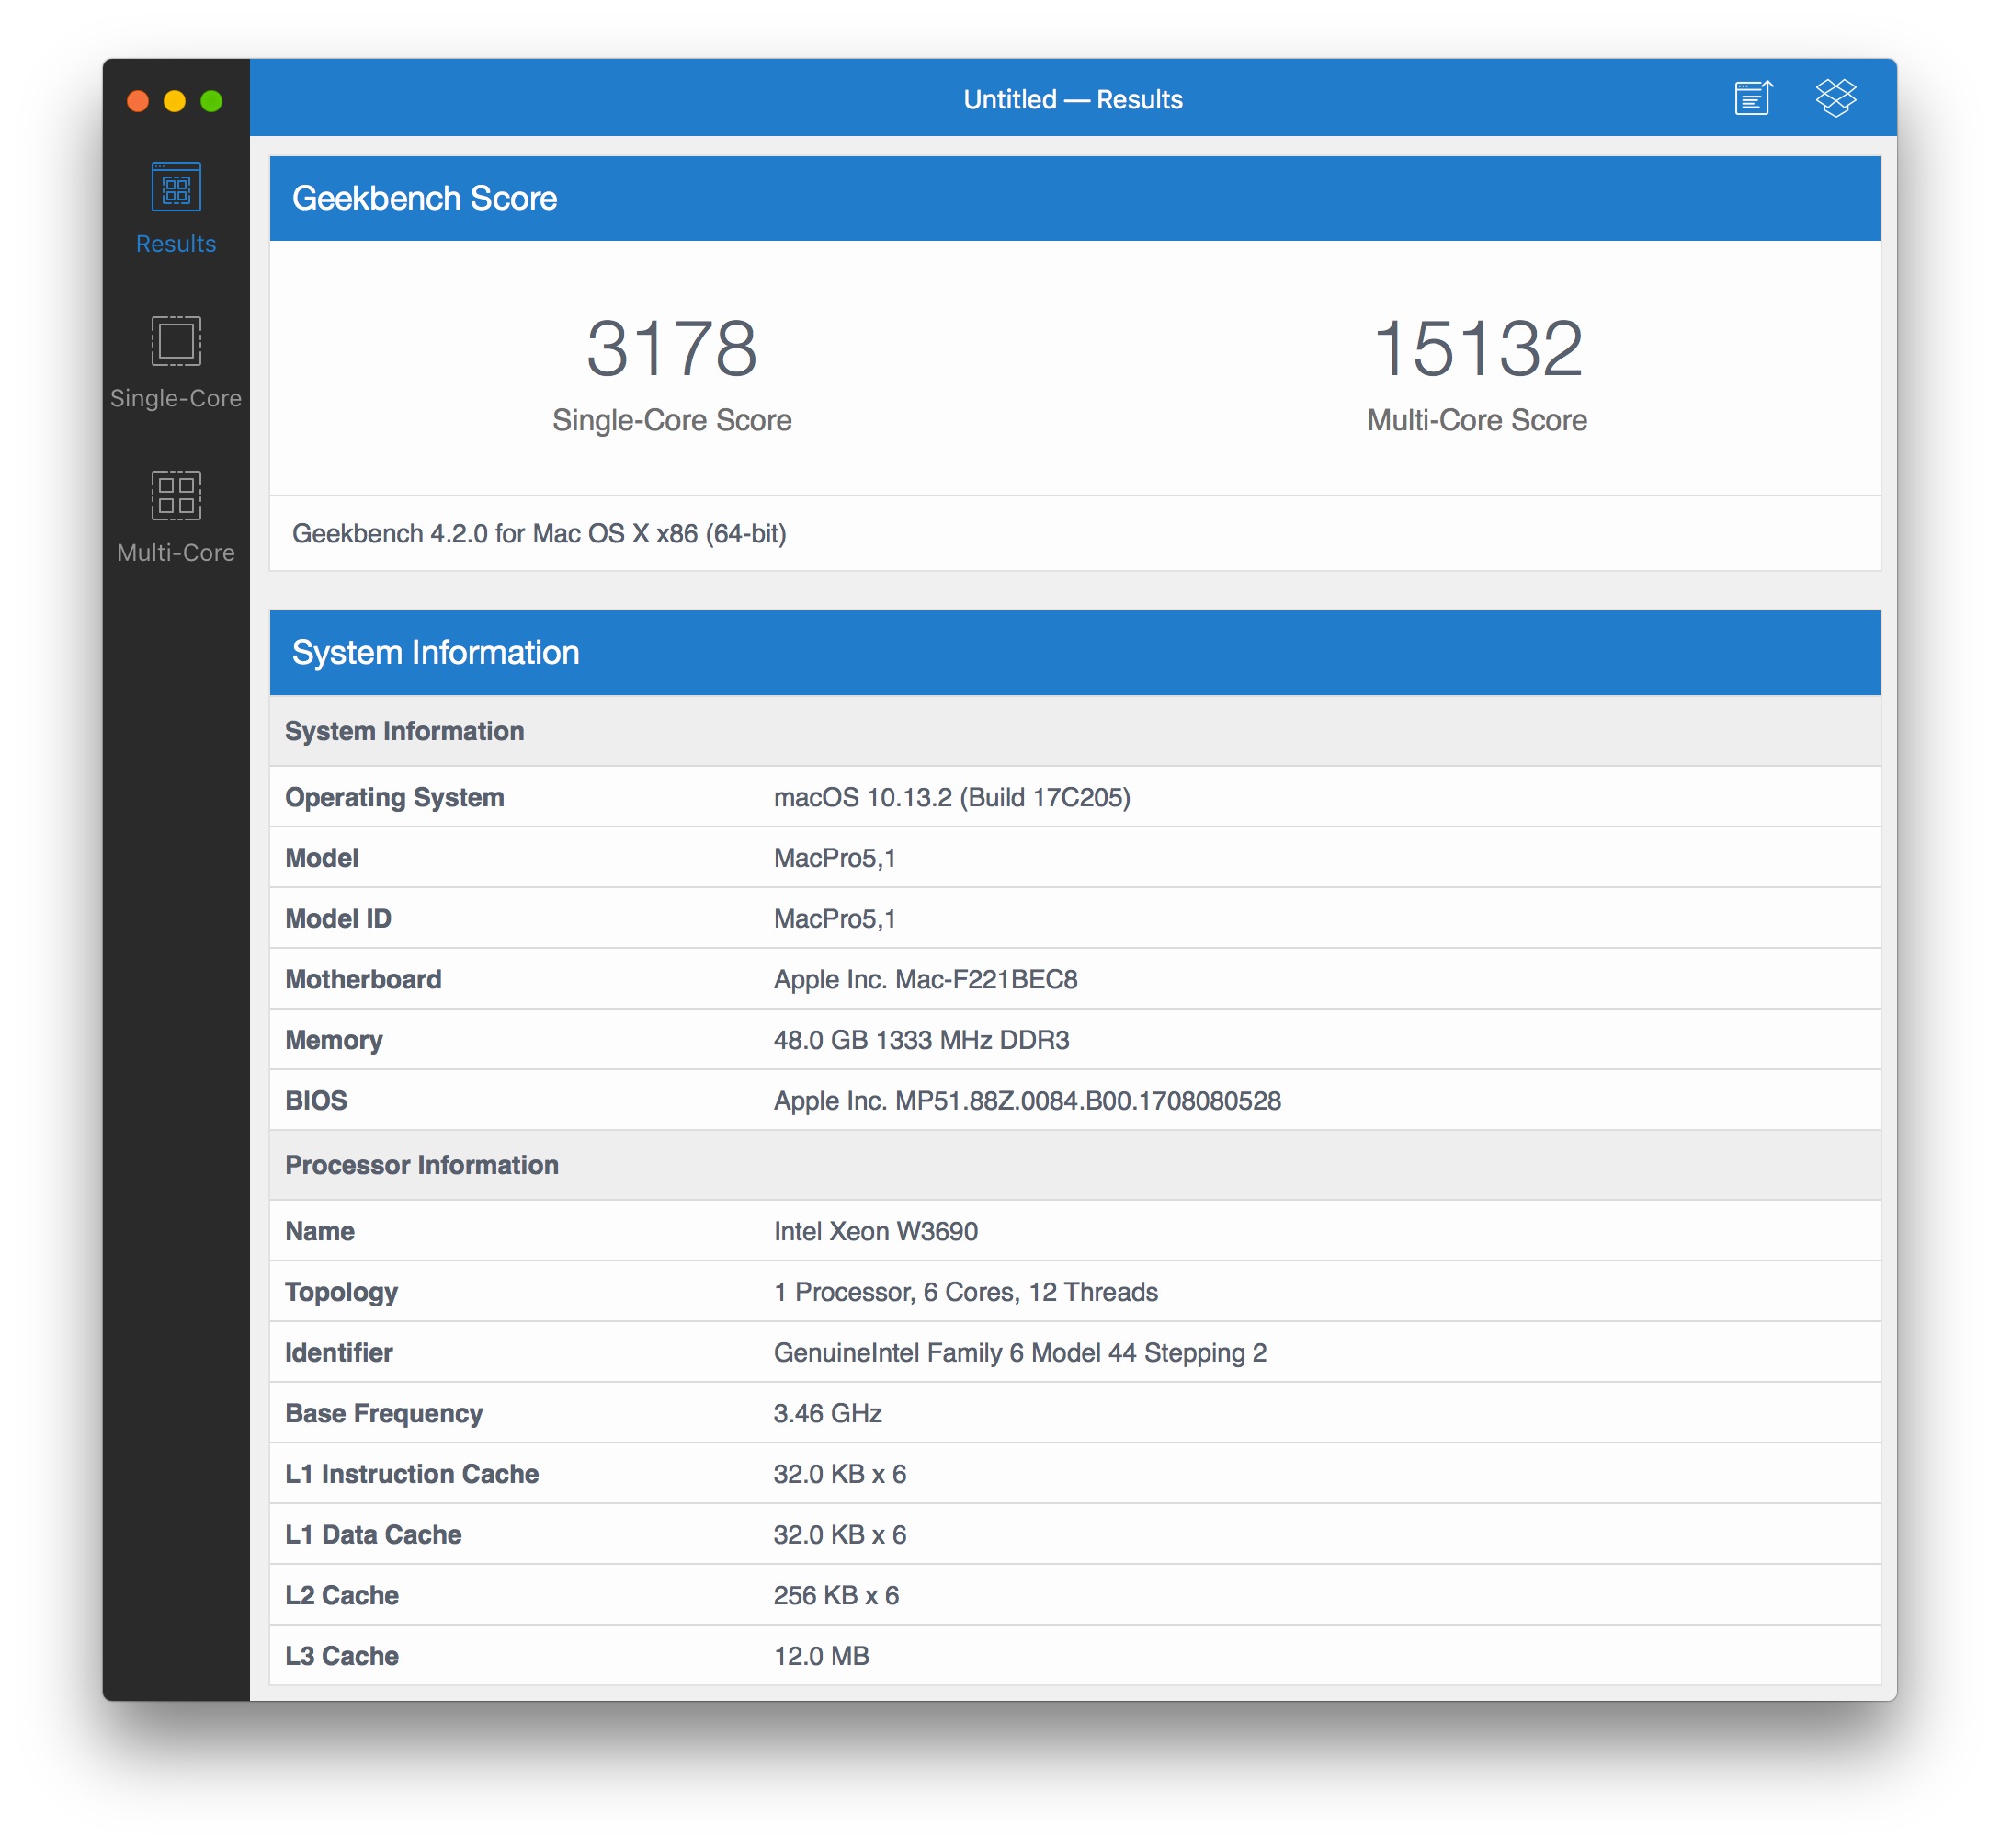Click the Results tab label

click(176, 244)
